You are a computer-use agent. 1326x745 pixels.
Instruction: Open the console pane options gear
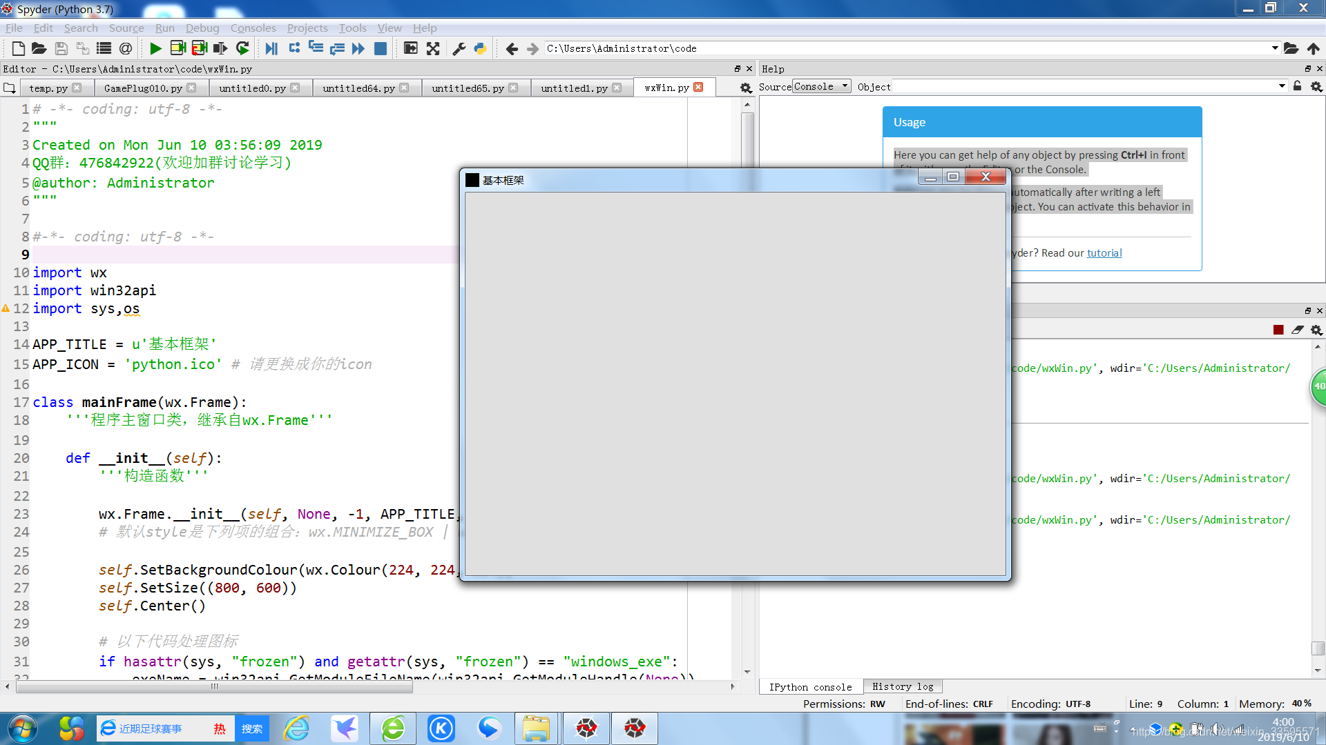tap(1316, 330)
